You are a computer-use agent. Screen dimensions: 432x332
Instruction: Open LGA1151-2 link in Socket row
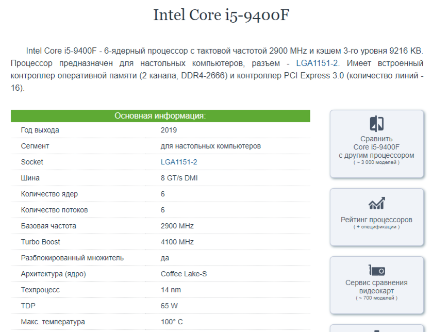tap(179, 162)
